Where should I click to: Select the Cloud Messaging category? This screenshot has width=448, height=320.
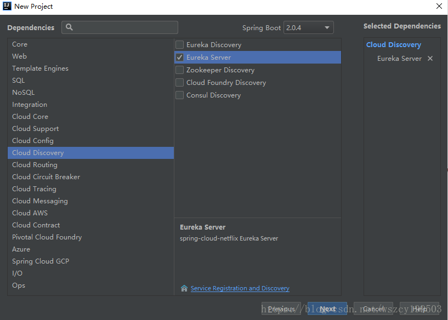90,201
